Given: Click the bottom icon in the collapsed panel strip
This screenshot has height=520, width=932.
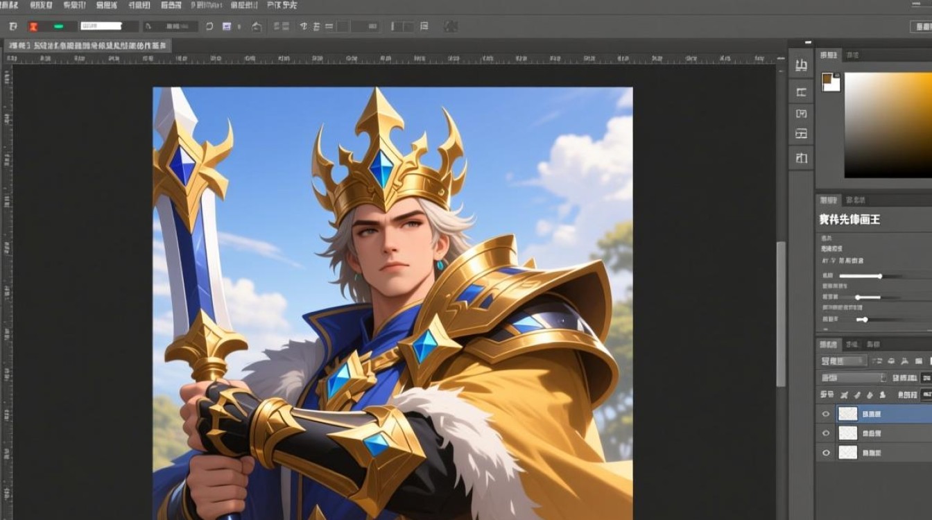Looking at the screenshot, I should click(801, 157).
